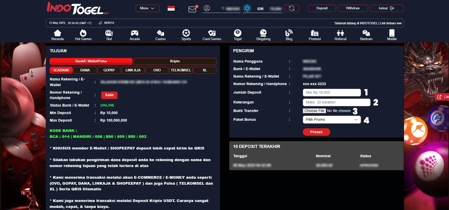
Task: Click the BERITA megaphone icon
Action: [100, 23]
